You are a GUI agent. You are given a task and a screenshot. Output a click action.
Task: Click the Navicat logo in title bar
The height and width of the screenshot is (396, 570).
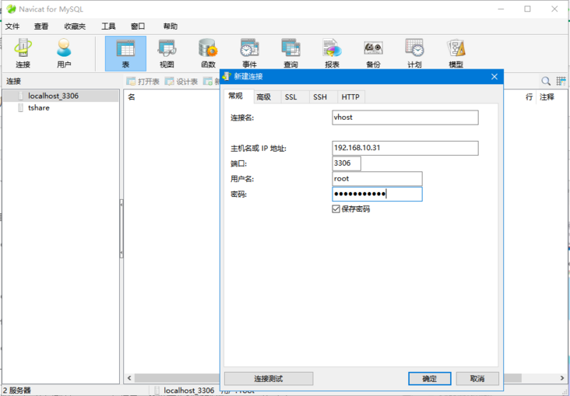point(11,9)
